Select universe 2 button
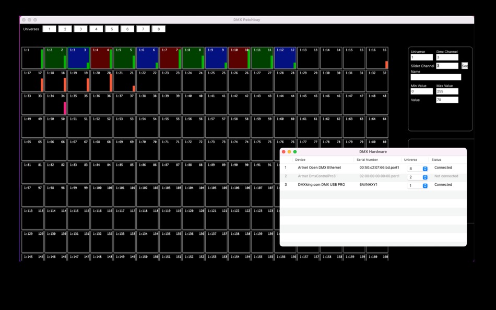The width and height of the screenshot is (496, 310). (65, 29)
